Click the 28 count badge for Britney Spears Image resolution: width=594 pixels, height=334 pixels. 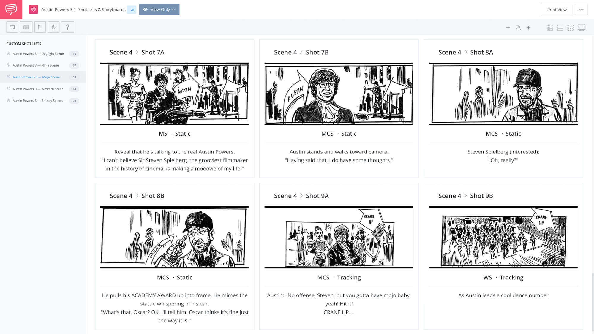pos(74,101)
